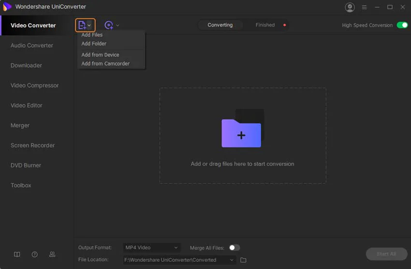
Task: Open DVD Burner section
Action: (26, 165)
